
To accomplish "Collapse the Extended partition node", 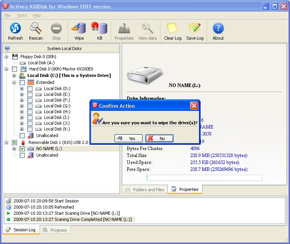I will (14, 82).
